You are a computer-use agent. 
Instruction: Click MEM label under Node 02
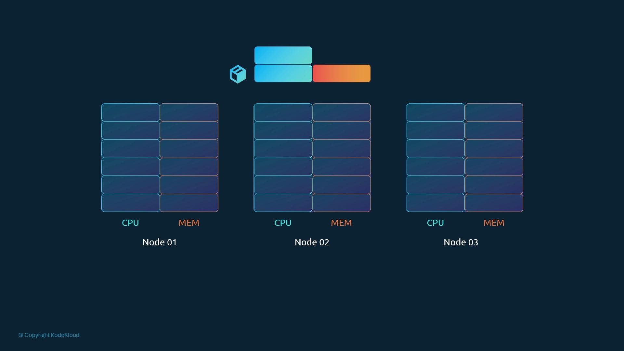click(x=341, y=223)
